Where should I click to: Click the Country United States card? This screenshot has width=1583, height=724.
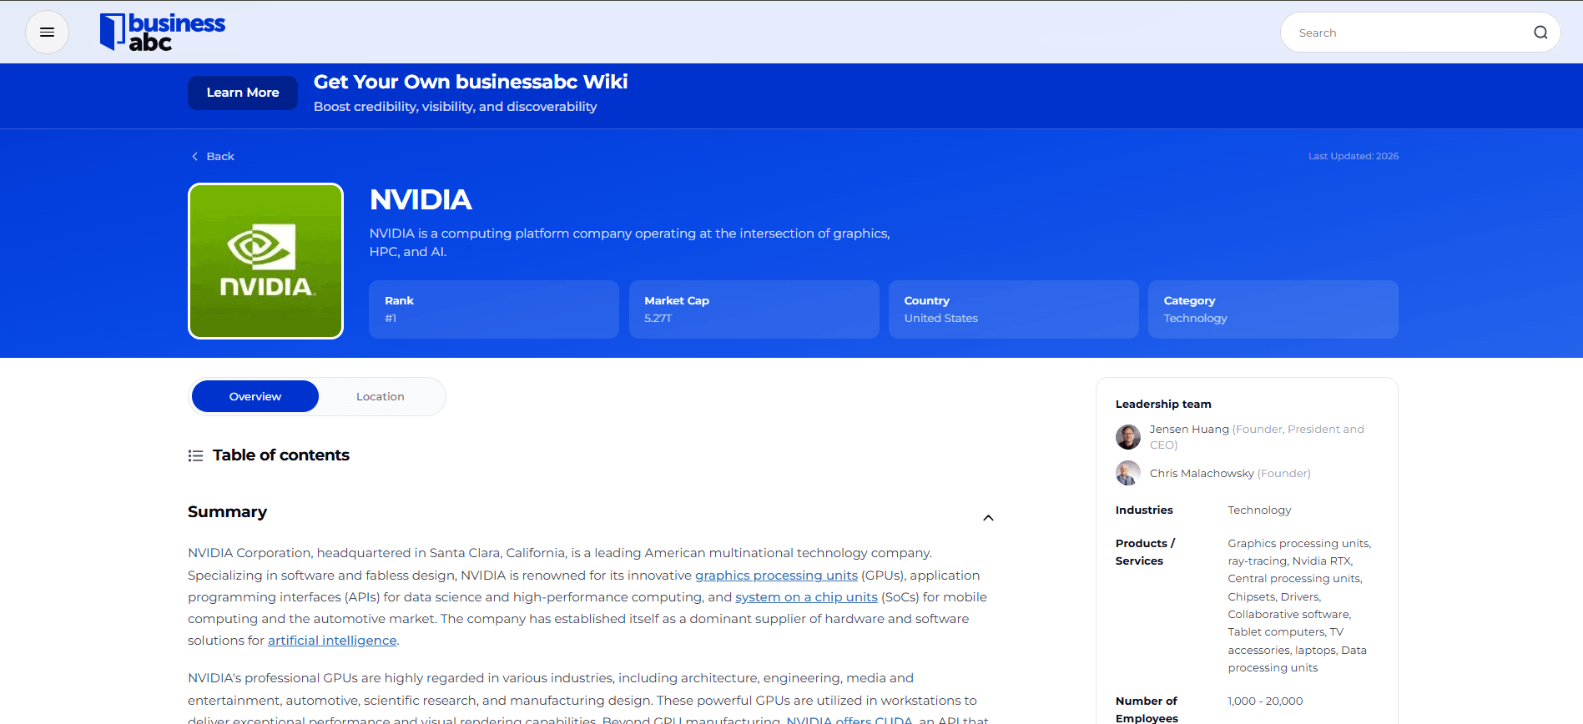point(1014,309)
